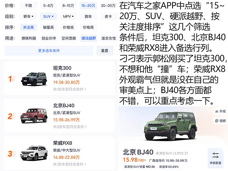Expand the SUV level dropdown
Image resolution: width=228 pixels, height=171 pixels.
[x=48, y=17]
